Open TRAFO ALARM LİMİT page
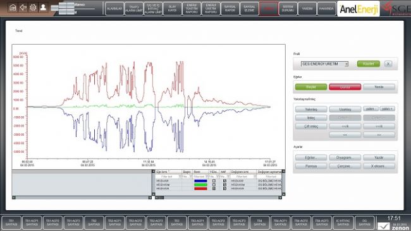The height and width of the screenshot is (231, 411). [x=133, y=9]
